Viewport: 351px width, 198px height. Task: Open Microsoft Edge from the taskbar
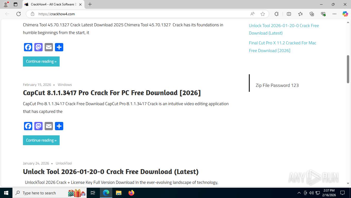106,193
